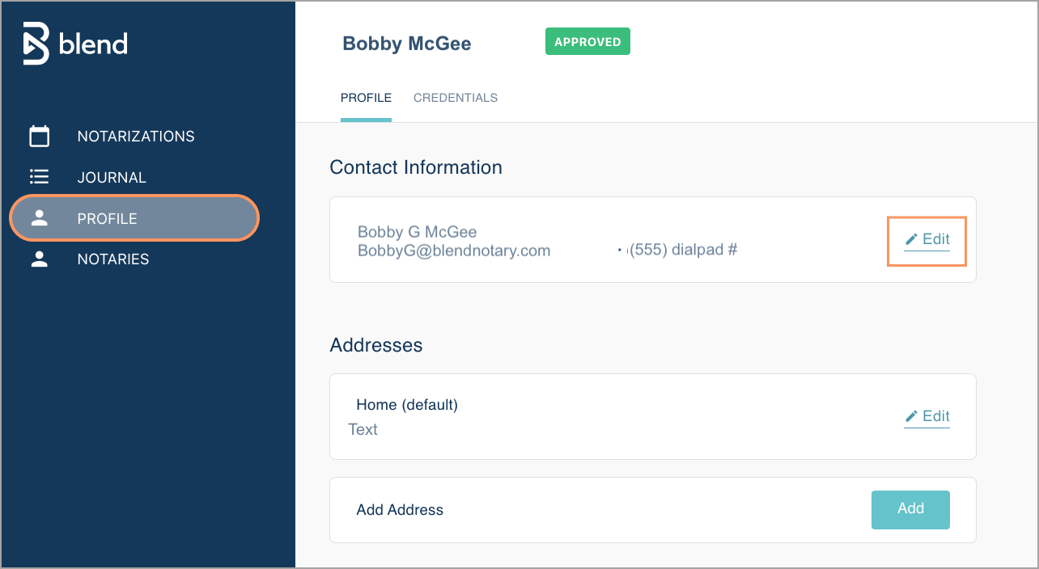Screen dimensions: 1039x569
Task: Click the email BobbyG@blendnotary.com
Action: click(x=453, y=251)
